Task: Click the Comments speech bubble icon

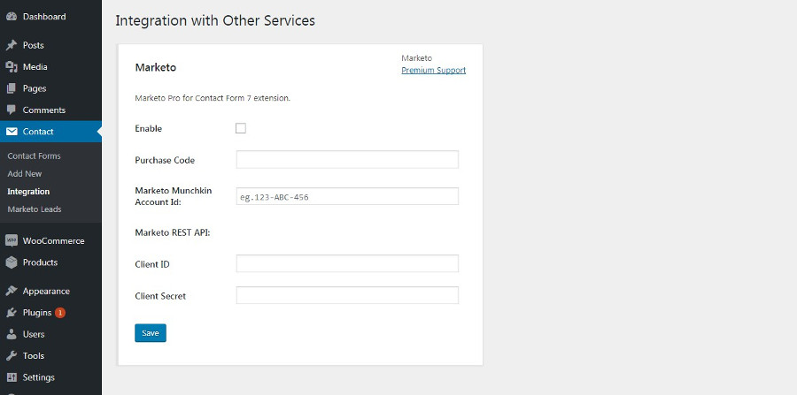Action: (12, 110)
